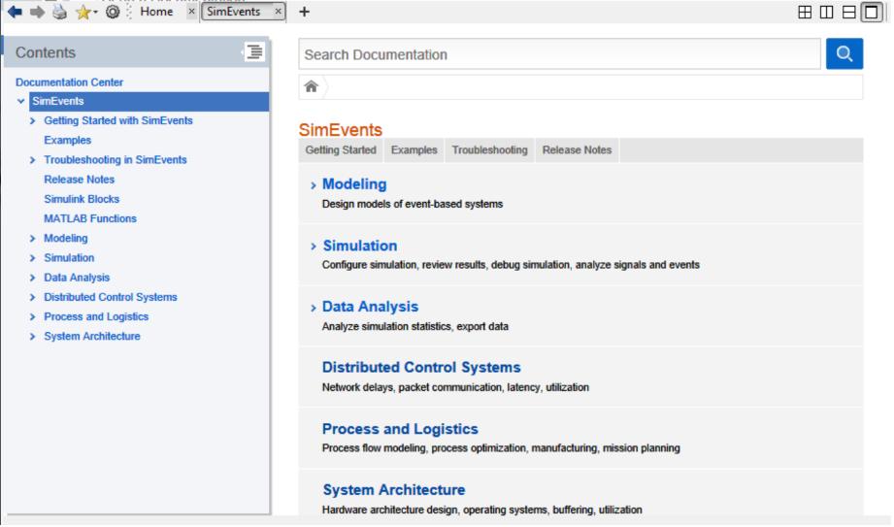894x527 pixels.
Task: Open the gear preferences icon
Action: [x=113, y=12]
